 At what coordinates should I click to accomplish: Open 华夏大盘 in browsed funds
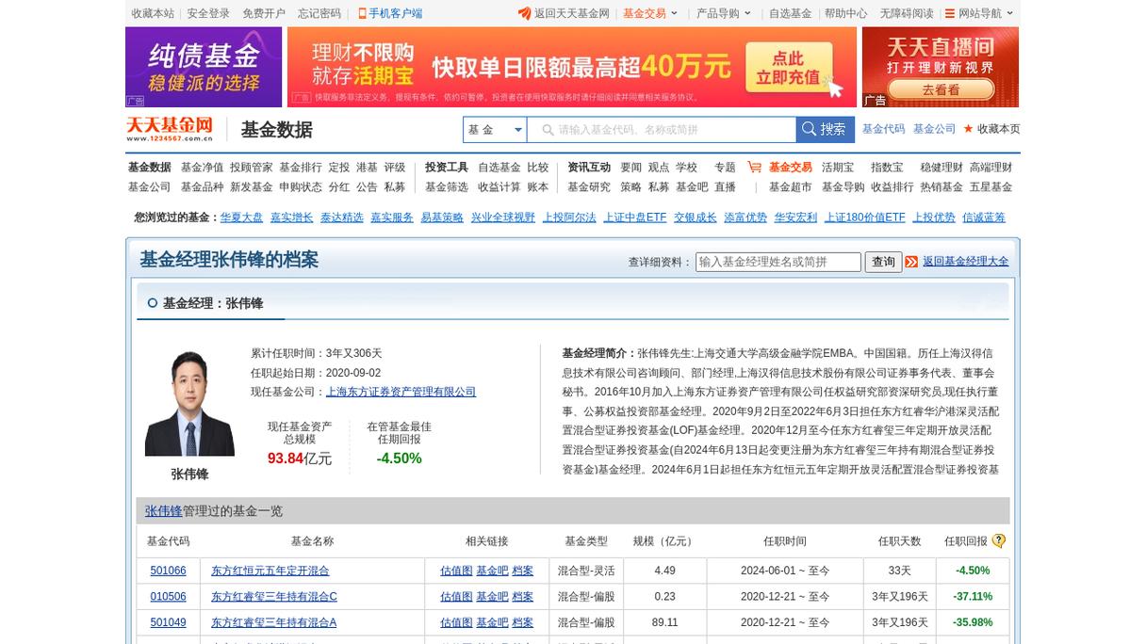click(241, 217)
